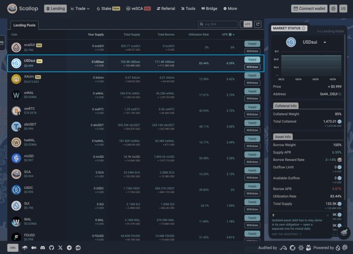Screen dimensions: 353x254
Task: Click the zwBTC coin icon
Action: pos(16,111)
